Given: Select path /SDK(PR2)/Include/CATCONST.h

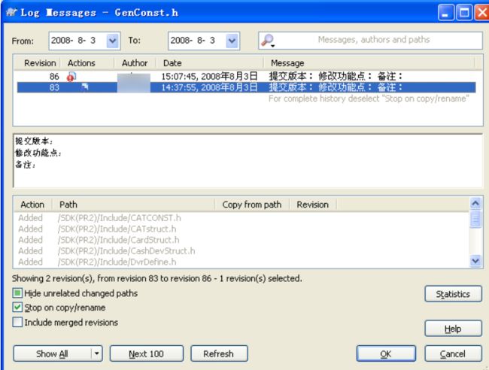Looking at the screenshot, I should tap(119, 218).
